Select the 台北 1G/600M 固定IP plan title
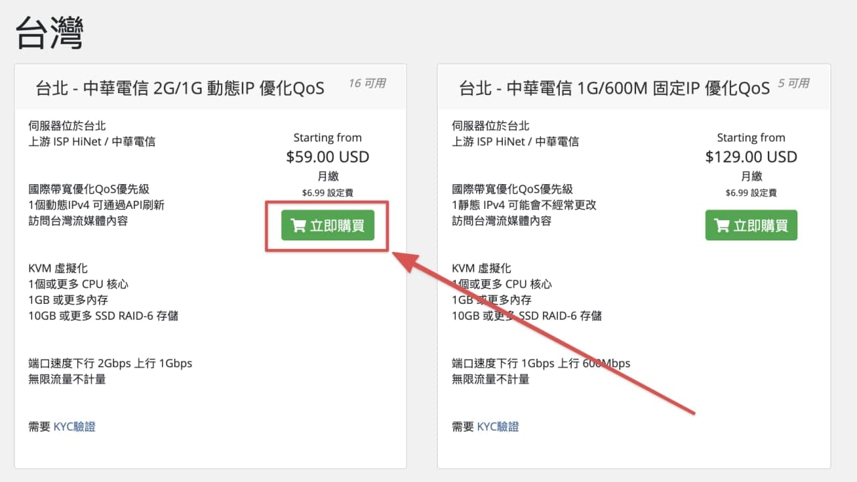 tap(614, 88)
